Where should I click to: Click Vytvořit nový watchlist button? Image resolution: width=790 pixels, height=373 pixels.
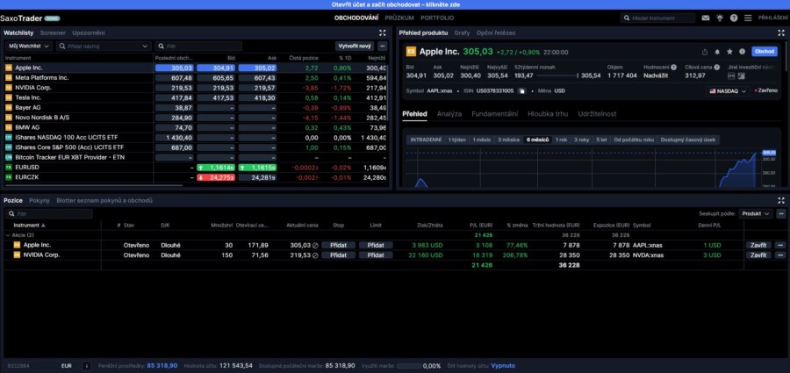[355, 46]
